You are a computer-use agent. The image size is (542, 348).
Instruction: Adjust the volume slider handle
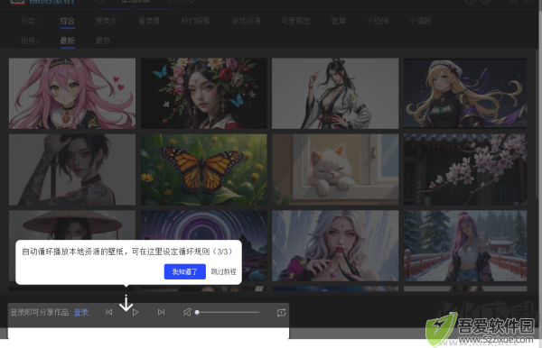point(197,313)
